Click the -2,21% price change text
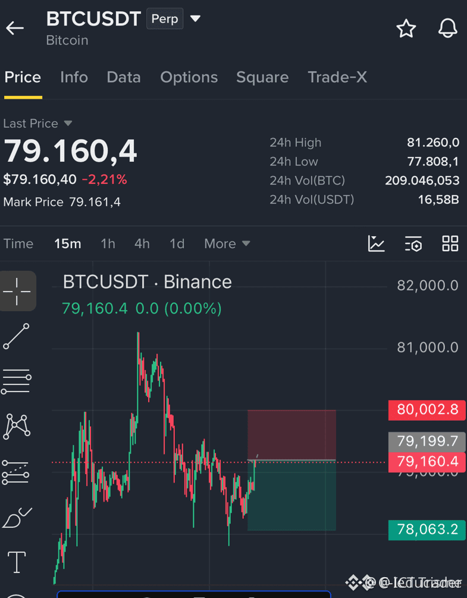 coord(104,179)
